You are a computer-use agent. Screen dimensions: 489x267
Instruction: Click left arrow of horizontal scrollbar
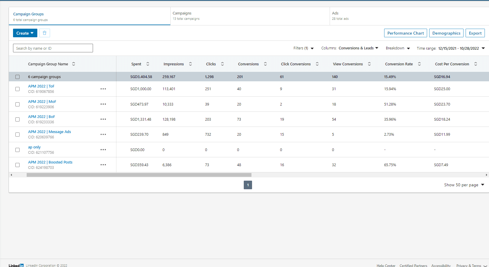click(x=11, y=175)
